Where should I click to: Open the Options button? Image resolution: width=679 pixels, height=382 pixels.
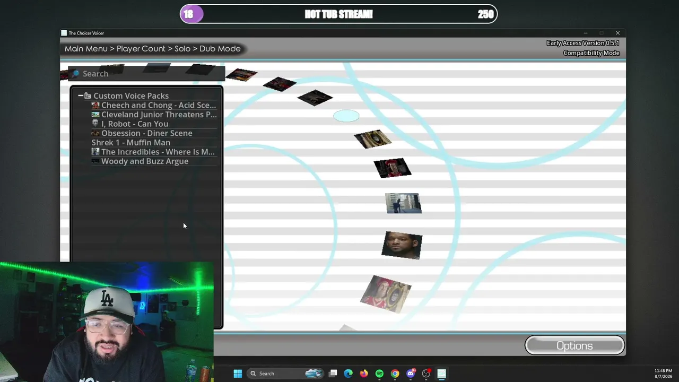click(x=574, y=345)
